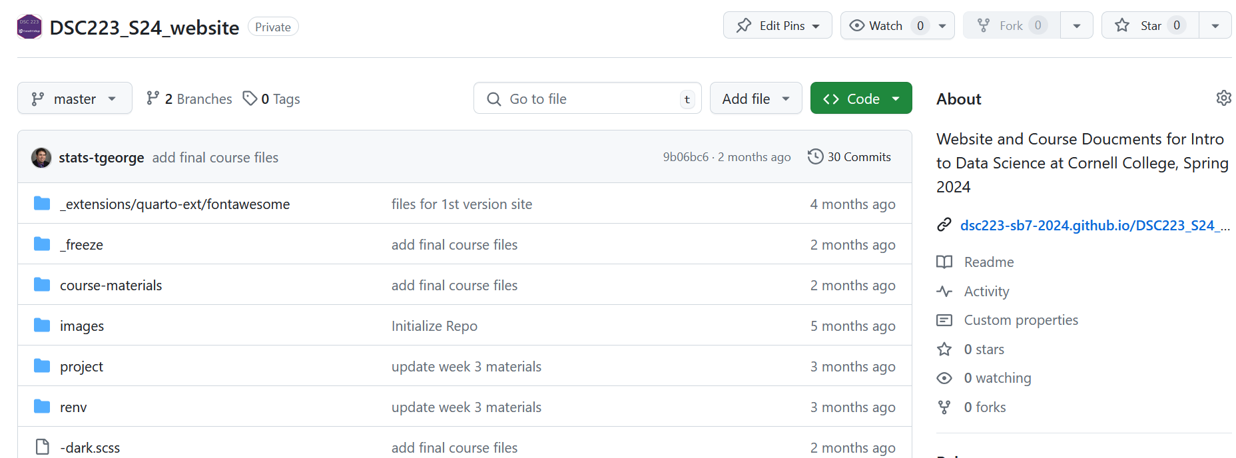
Task: Click Edit Pins button
Action: (x=777, y=26)
